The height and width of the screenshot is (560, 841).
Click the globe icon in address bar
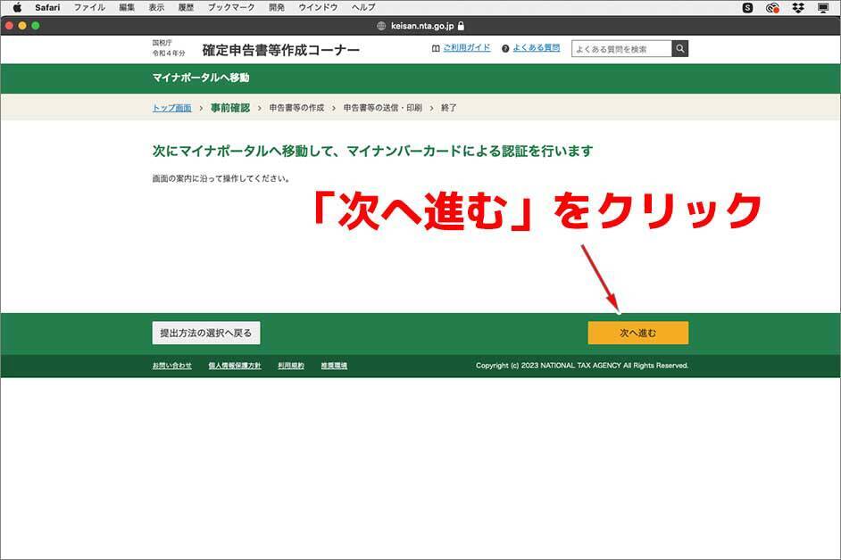tap(382, 26)
